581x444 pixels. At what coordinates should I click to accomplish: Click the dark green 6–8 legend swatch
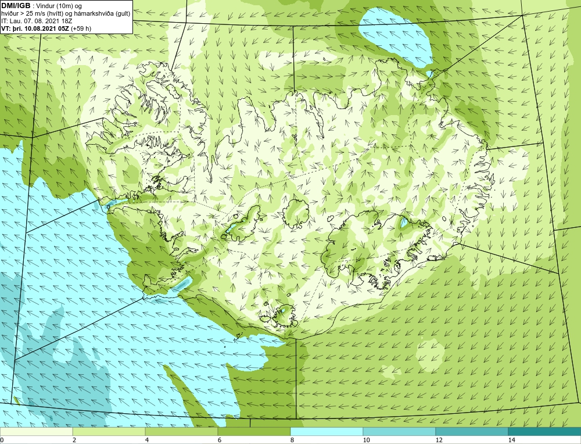coord(254,431)
